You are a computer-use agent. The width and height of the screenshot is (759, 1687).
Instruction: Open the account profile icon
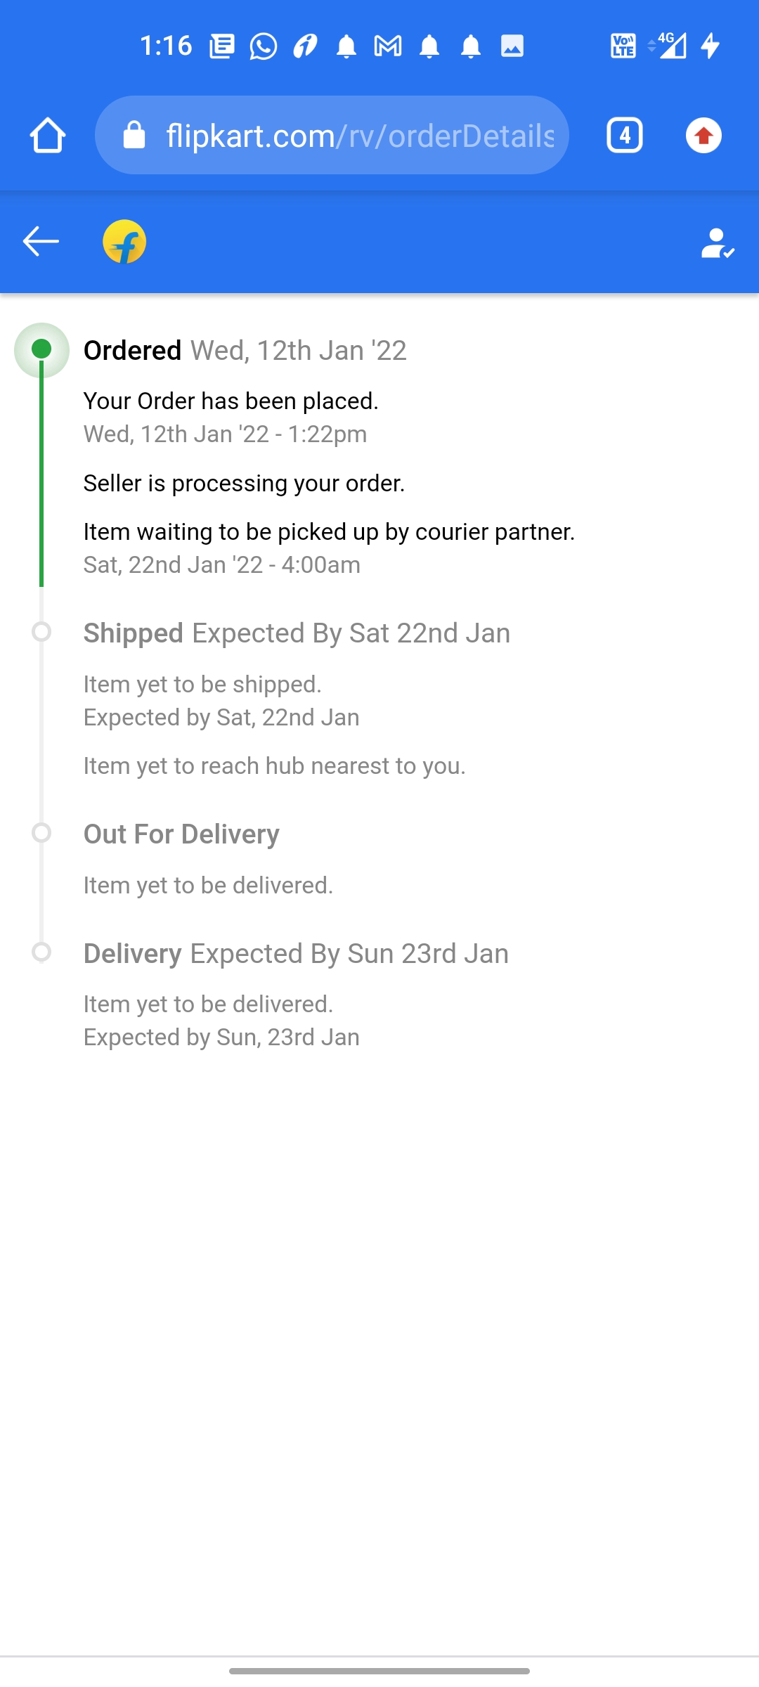717,243
